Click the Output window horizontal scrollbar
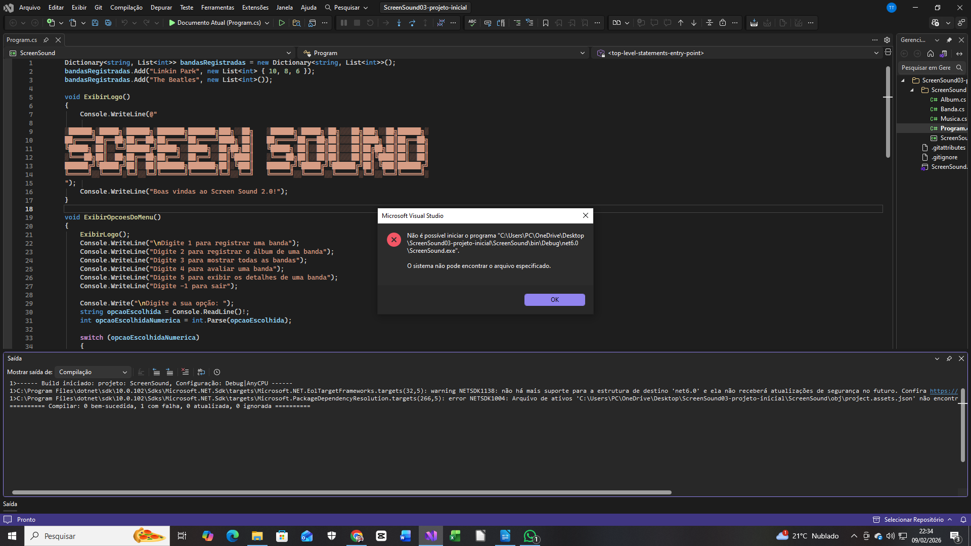 click(341, 492)
